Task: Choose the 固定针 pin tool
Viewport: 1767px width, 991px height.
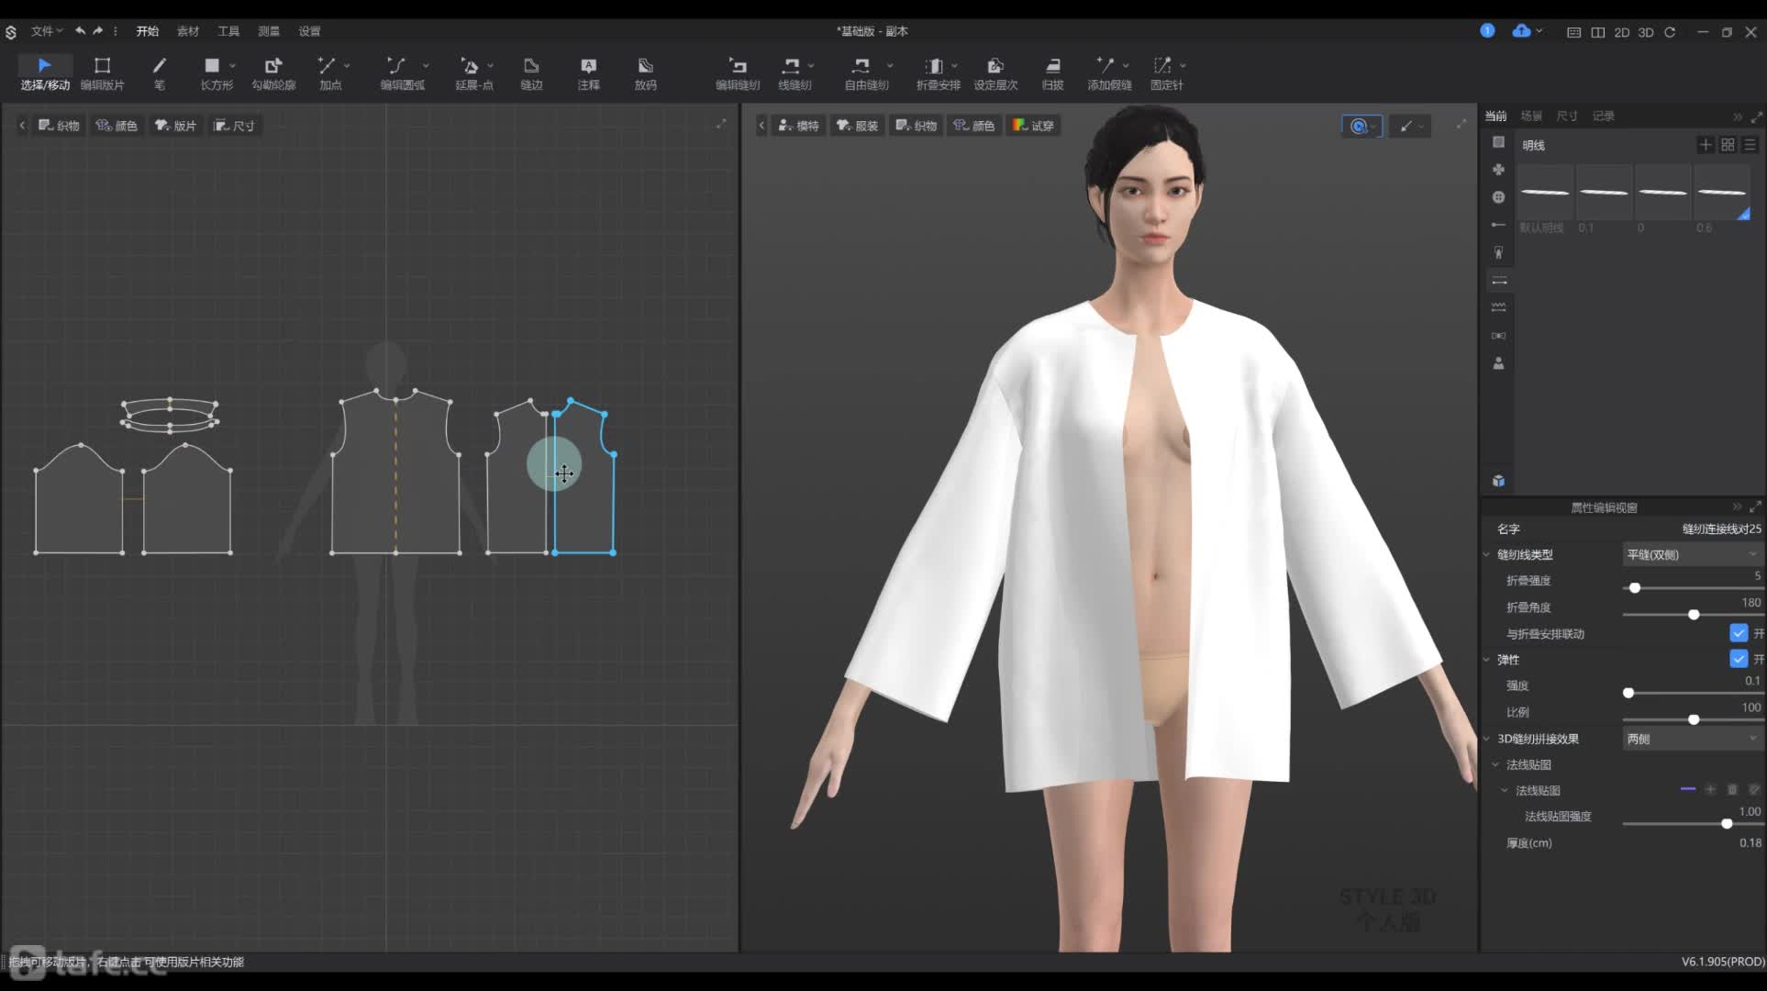Action: 1165,73
